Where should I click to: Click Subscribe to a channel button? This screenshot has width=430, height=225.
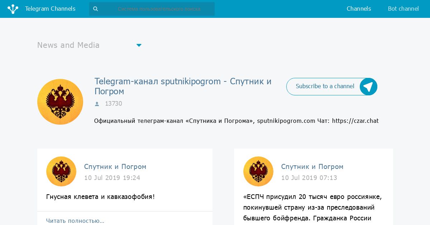(x=332, y=86)
